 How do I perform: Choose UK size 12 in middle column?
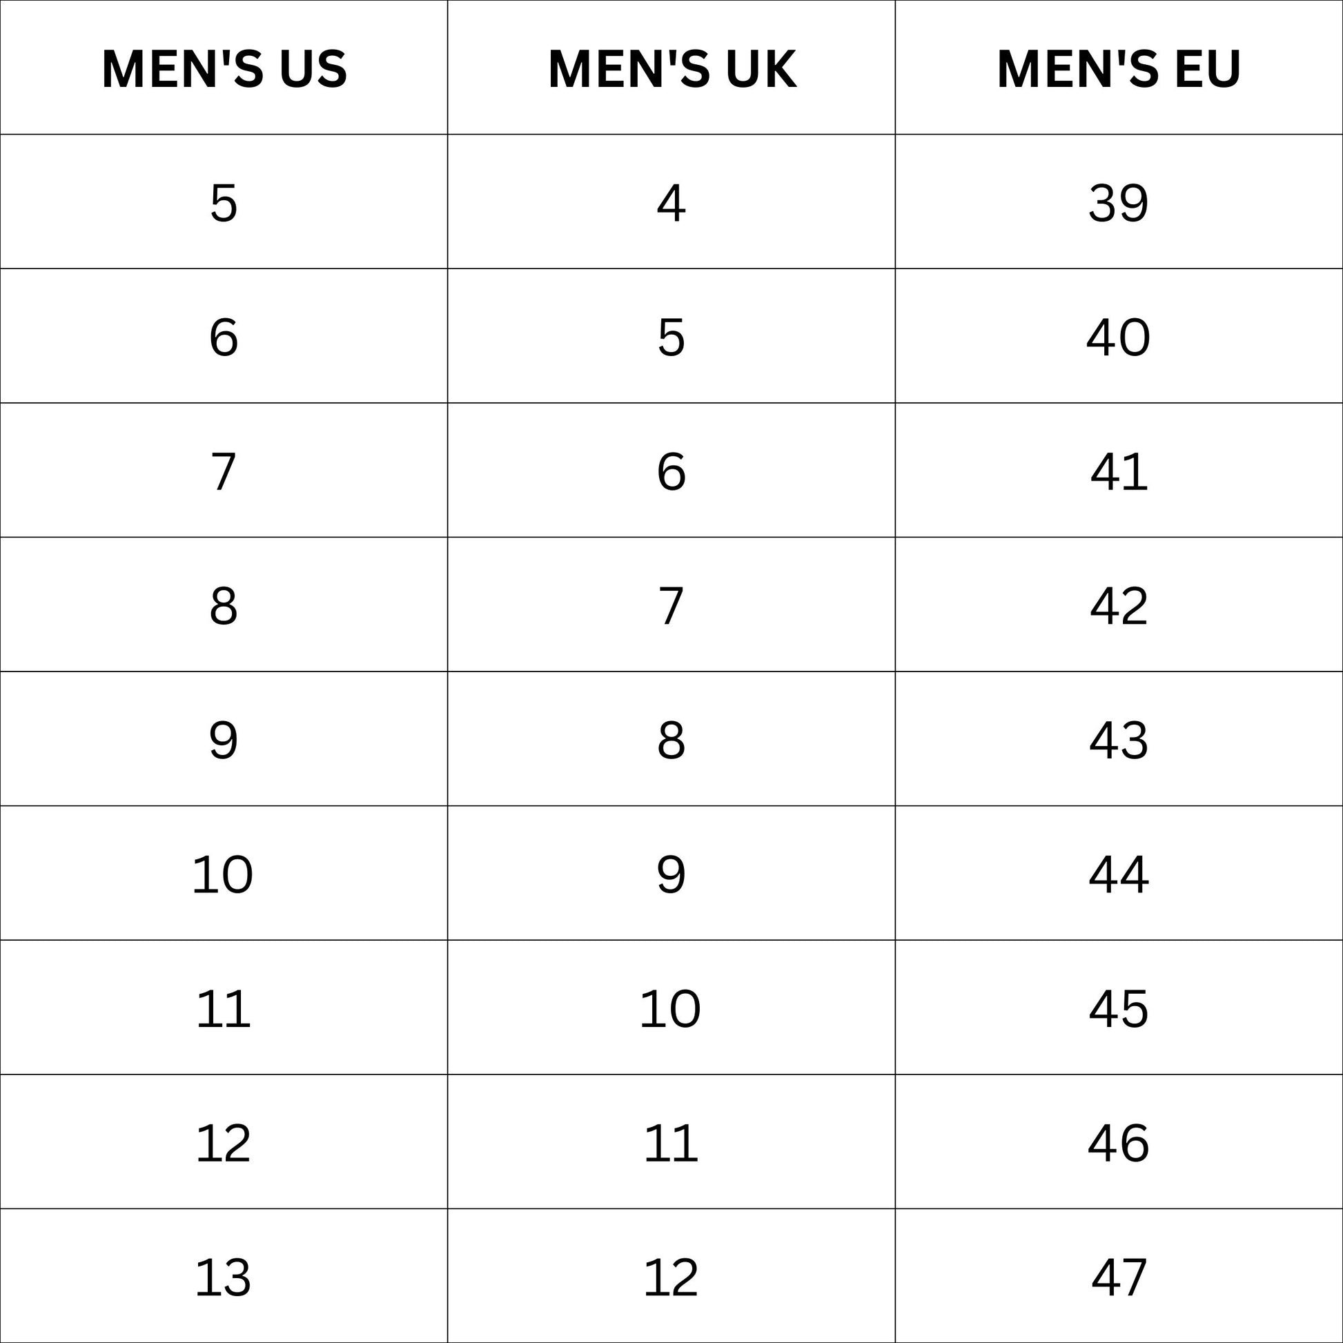(x=671, y=1277)
